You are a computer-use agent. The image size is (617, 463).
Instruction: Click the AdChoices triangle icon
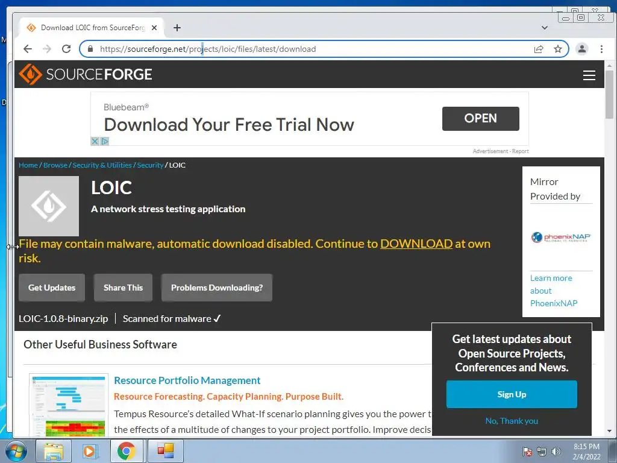click(x=104, y=141)
